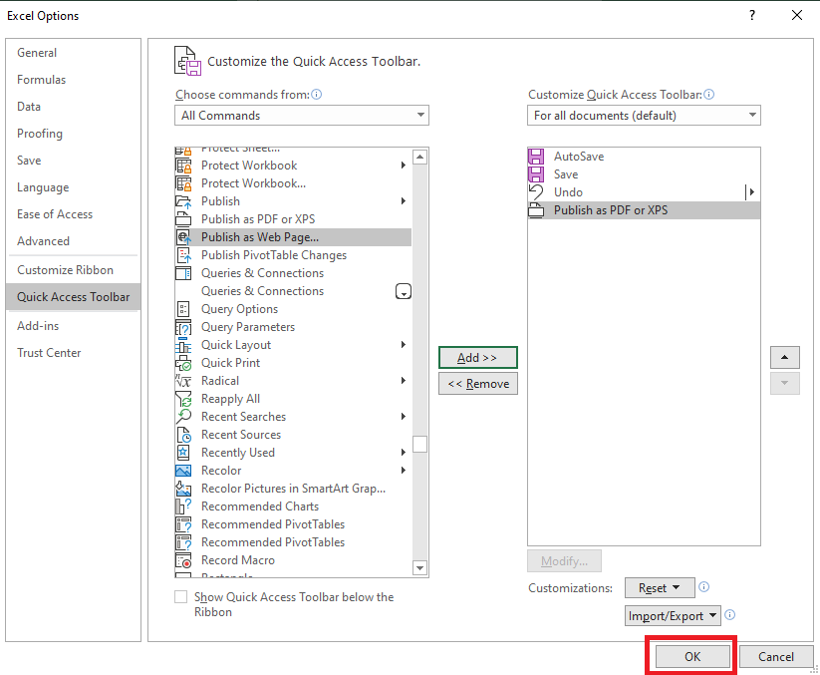Click the Customize Quick Access Toolbar info icon
The width and height of the screenshot is (820, 675).
coord(708,94)
